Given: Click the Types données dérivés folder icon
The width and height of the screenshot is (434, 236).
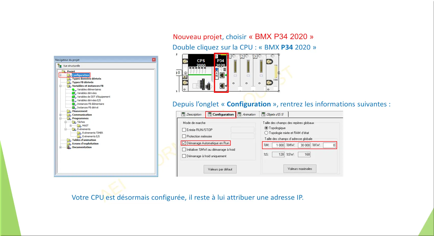Looking at the screenshot, I should (x=69, y=79).
